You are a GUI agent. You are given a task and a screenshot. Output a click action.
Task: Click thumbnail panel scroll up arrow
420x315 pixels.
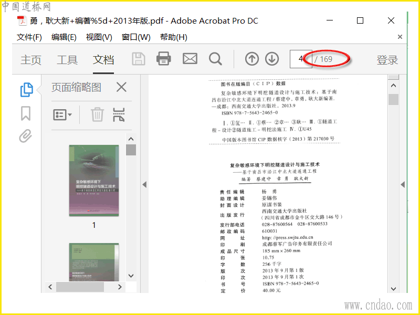point(131,139)
